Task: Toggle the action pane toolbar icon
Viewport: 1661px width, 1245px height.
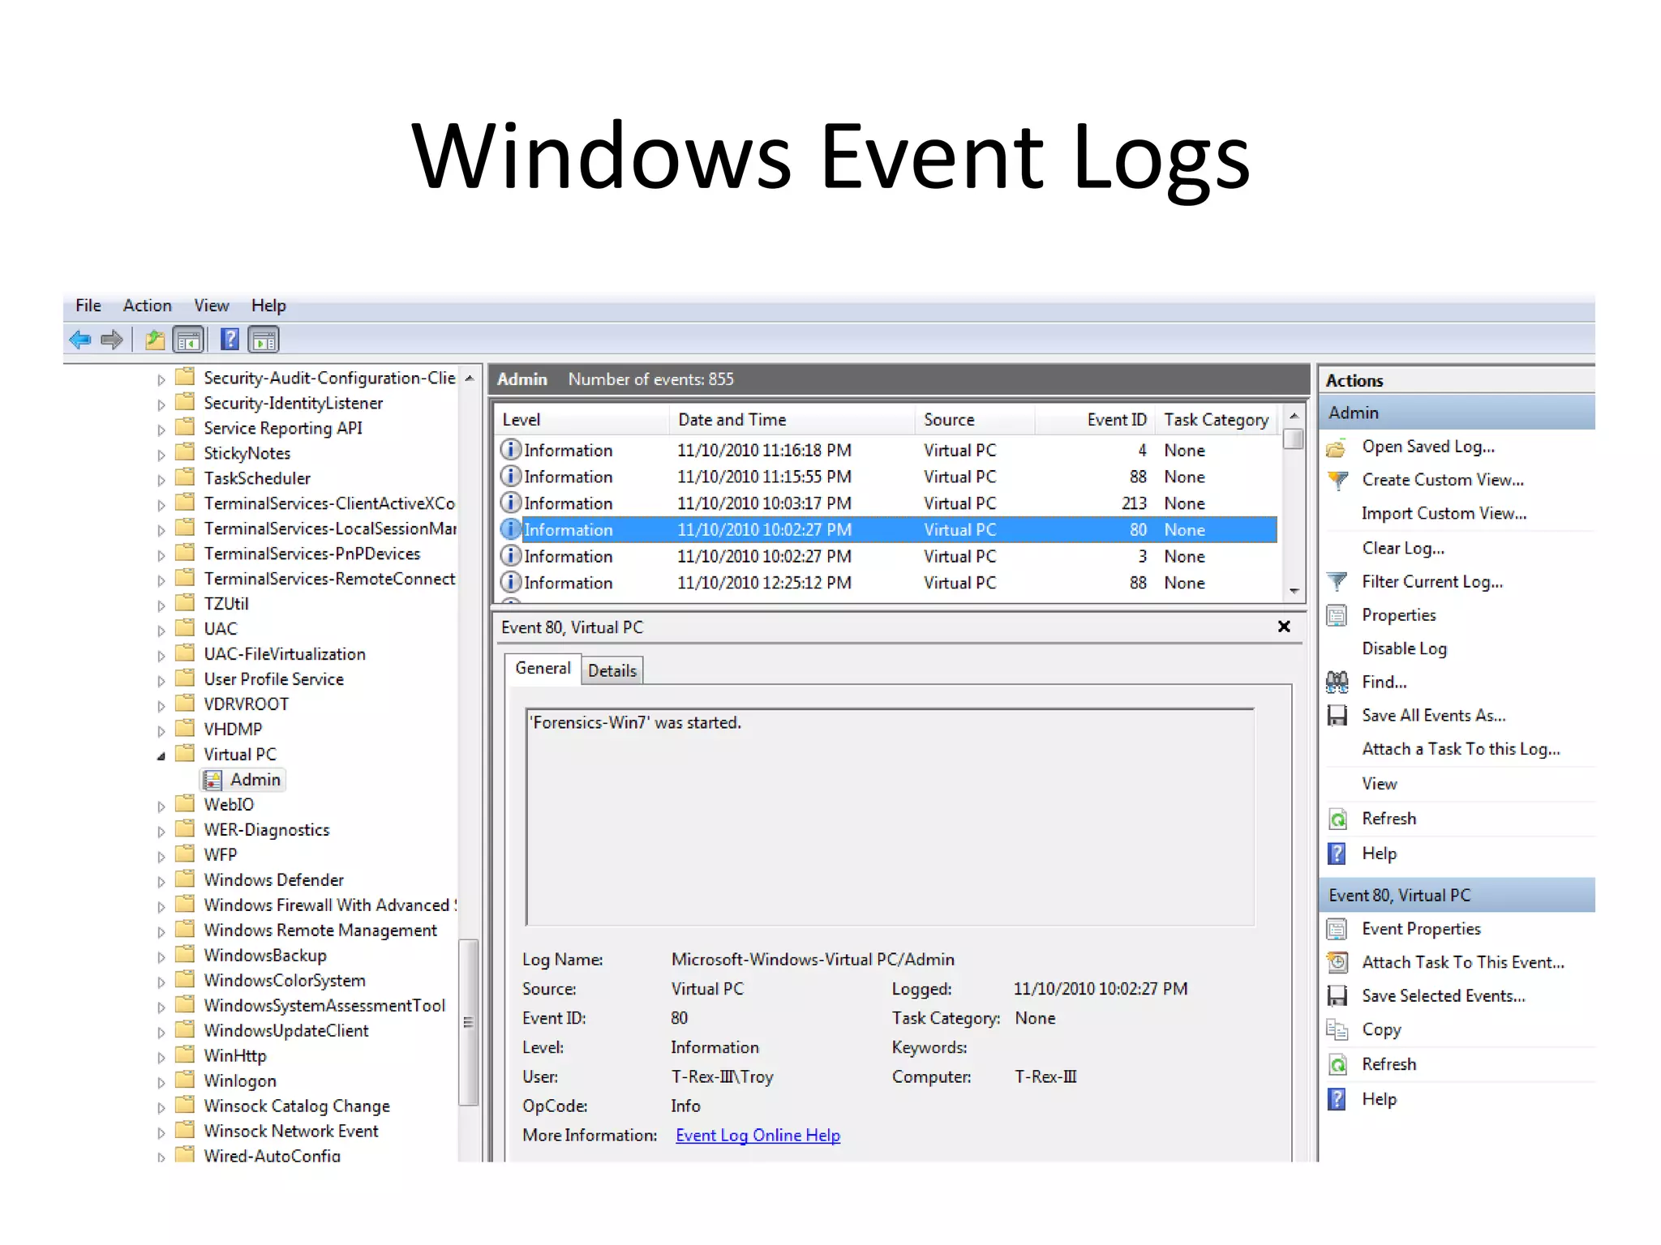Action: [x=264, y=340]
